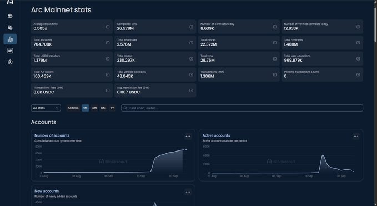Click the 2.576M total addresses value
Viewport: 377px width, 206px height.
(124, 44)
